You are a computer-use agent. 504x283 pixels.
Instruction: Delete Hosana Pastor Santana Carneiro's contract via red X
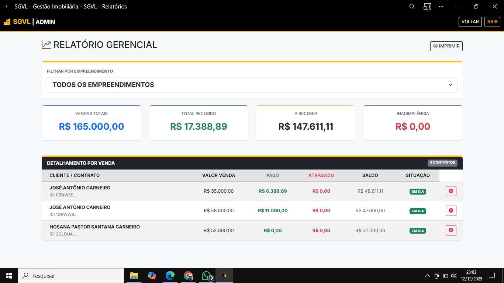451,230
